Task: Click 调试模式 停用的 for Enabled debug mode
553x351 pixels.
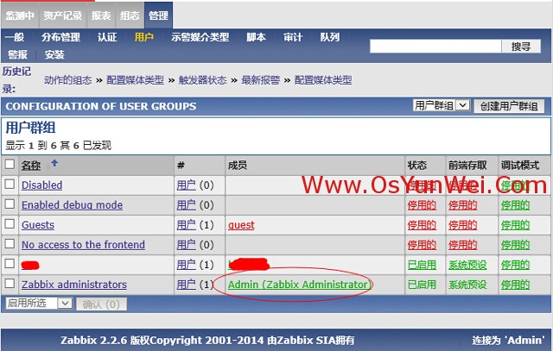Action: (x=516, y=205)
